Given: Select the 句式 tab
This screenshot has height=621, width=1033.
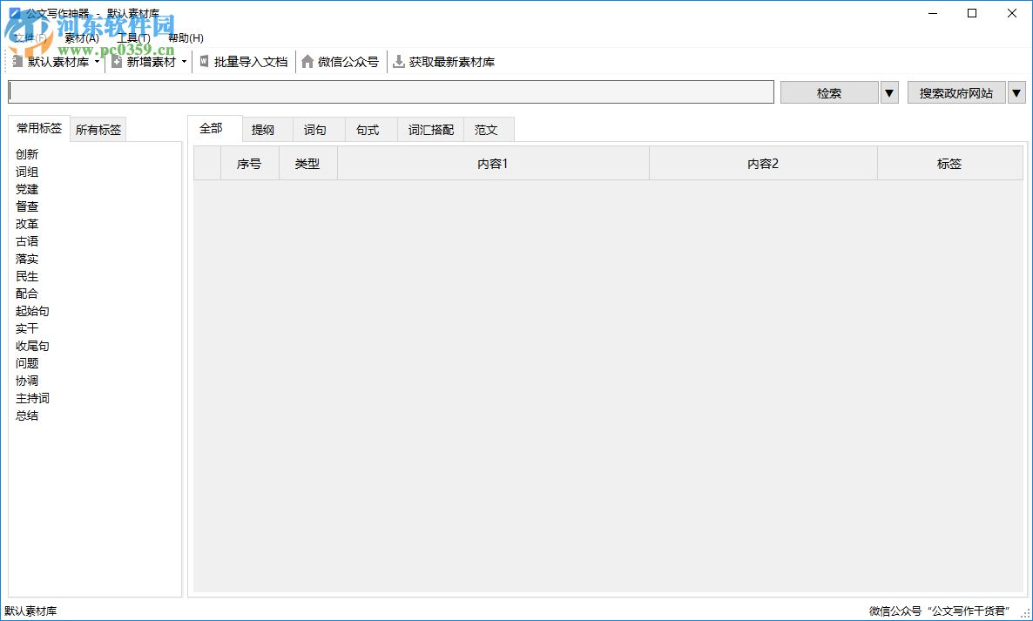Looking at the screenshot, I should click(371, 130).
